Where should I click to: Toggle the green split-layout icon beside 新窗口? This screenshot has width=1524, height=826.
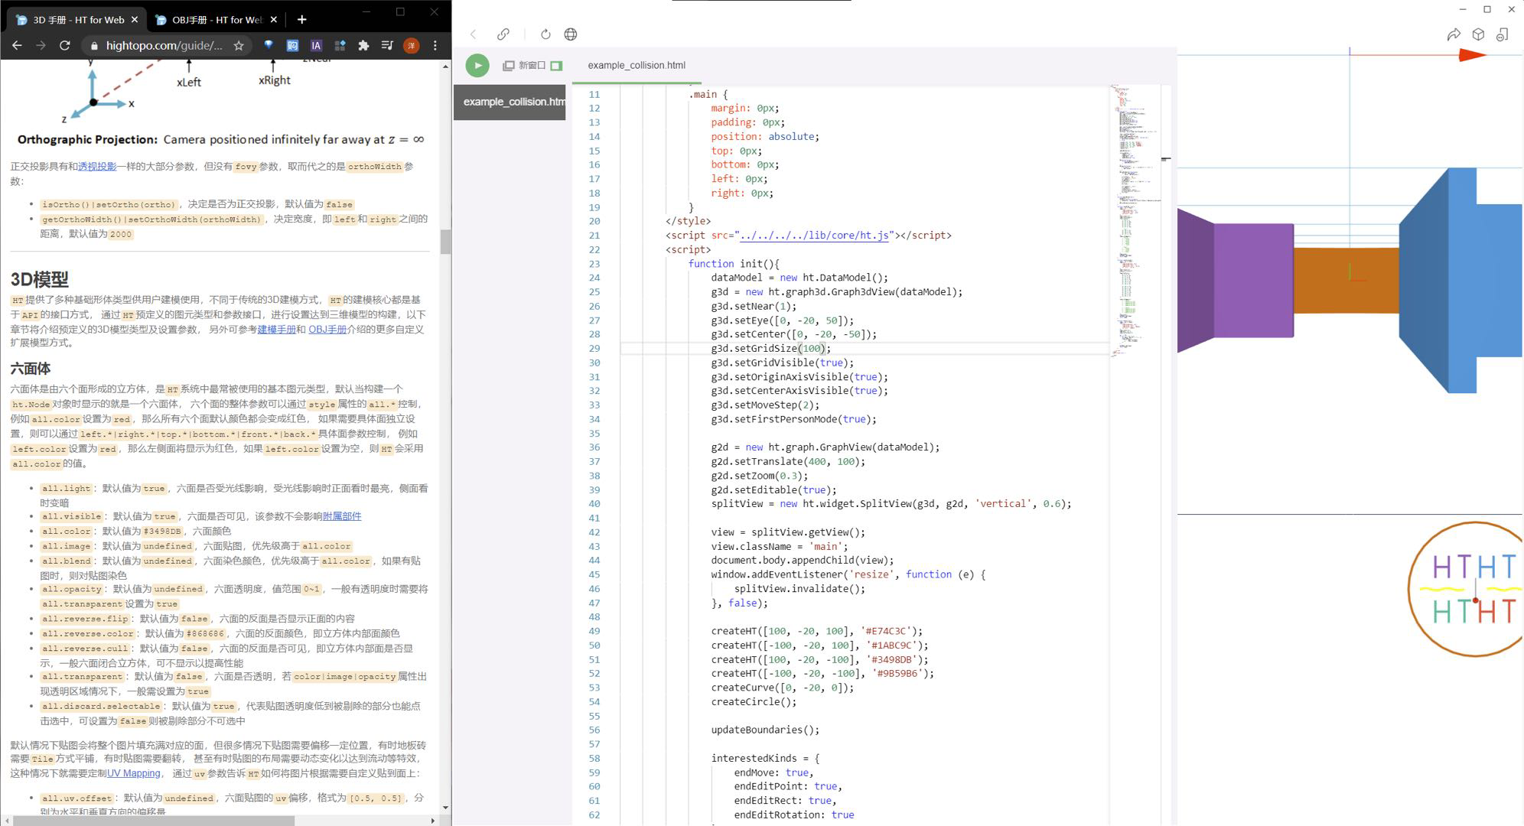[557, 66]
